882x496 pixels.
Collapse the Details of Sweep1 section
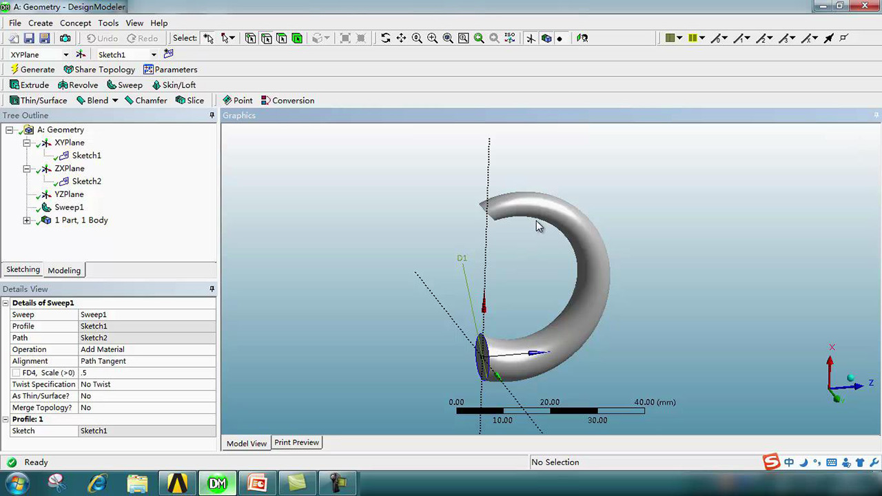point(6,303)
